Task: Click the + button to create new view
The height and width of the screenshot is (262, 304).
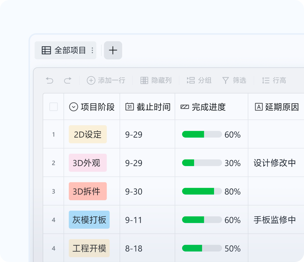Action: coord(113,50)
